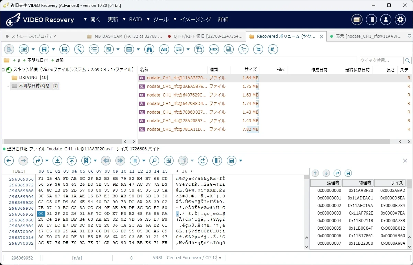Click the reload icon in hex toolbar
Viewport: 413px width, 265px height.
coord(203,160)
